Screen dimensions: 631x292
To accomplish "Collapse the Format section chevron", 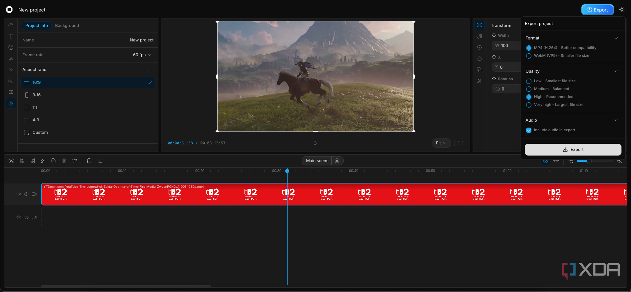I will [x=616, y=38].
